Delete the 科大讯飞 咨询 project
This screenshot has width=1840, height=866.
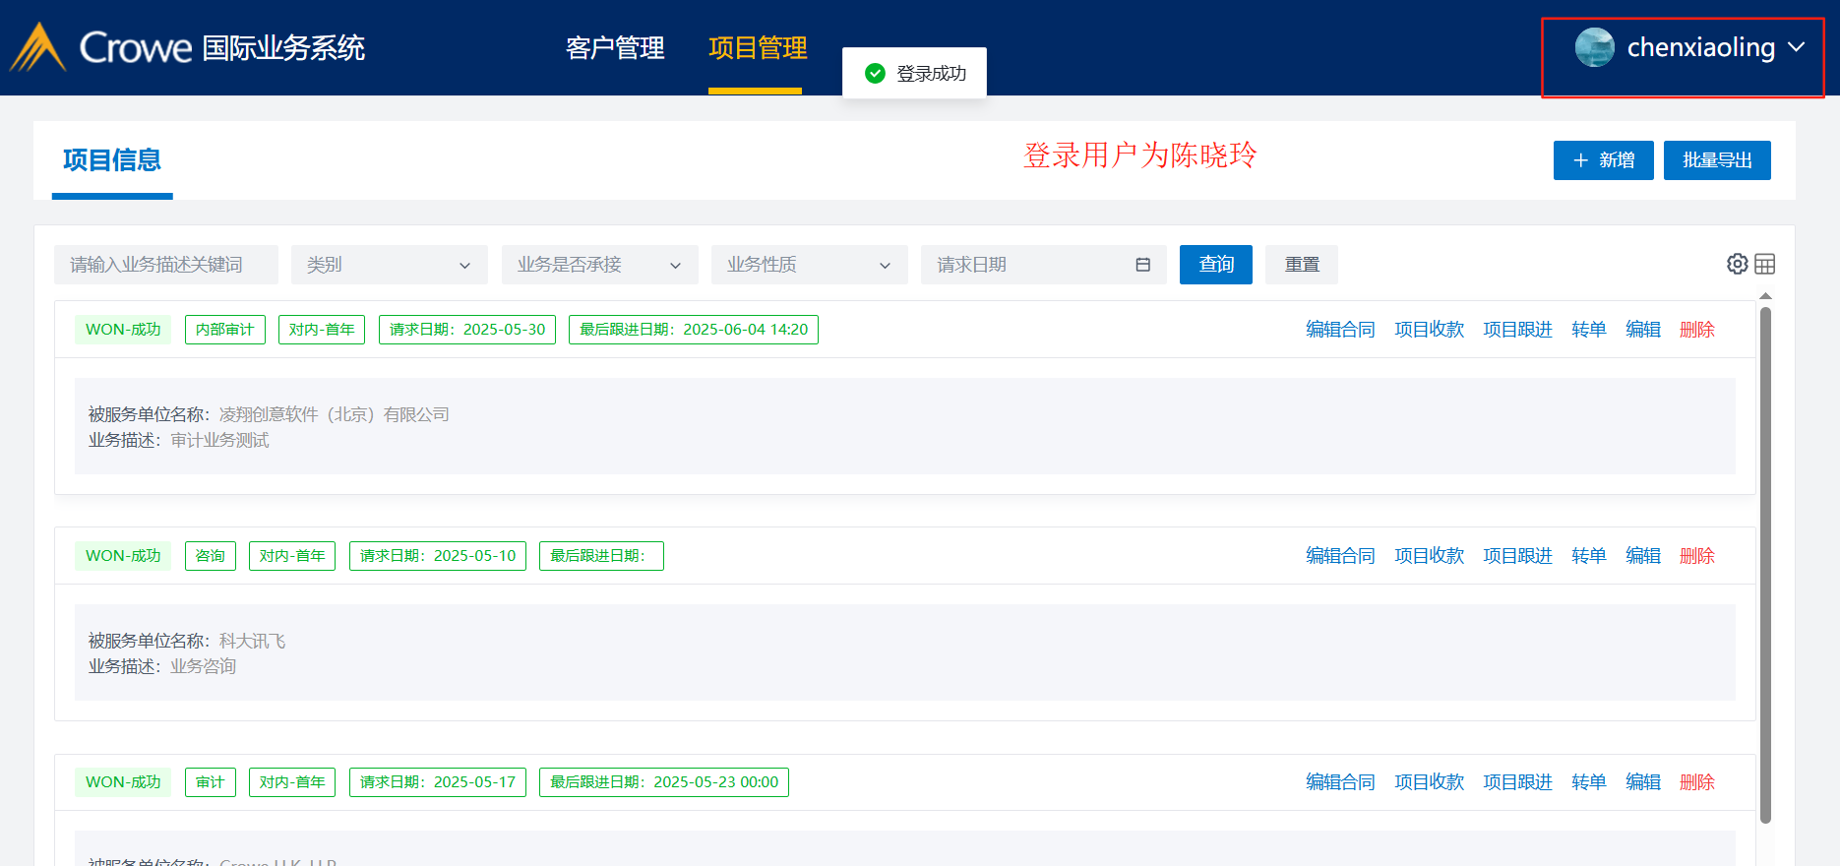1696,556
